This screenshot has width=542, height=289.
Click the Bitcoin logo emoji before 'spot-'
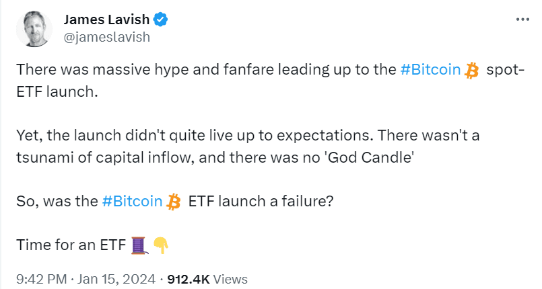pos(471,70)
